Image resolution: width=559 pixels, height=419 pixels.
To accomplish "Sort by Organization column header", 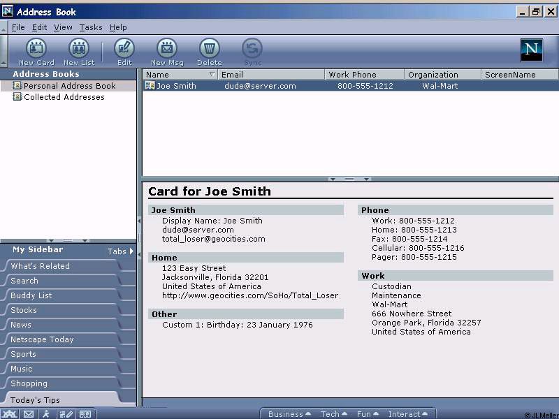I will (443, 75).
